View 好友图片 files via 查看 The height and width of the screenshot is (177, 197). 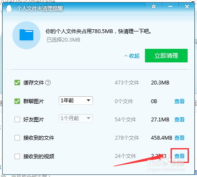click(x=180, y=120)
